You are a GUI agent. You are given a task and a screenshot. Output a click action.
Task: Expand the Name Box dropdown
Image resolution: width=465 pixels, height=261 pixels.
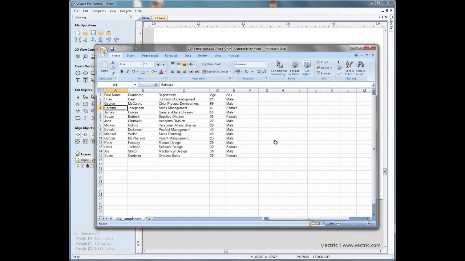(135, 85)
